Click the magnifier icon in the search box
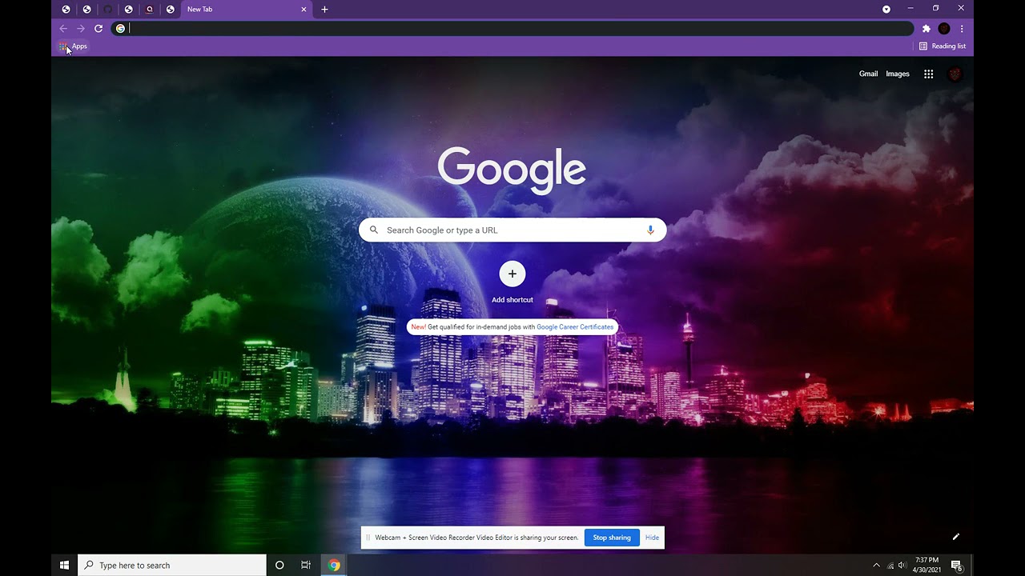This screenshot has width=1025, height=576. (x=374, y=230)
